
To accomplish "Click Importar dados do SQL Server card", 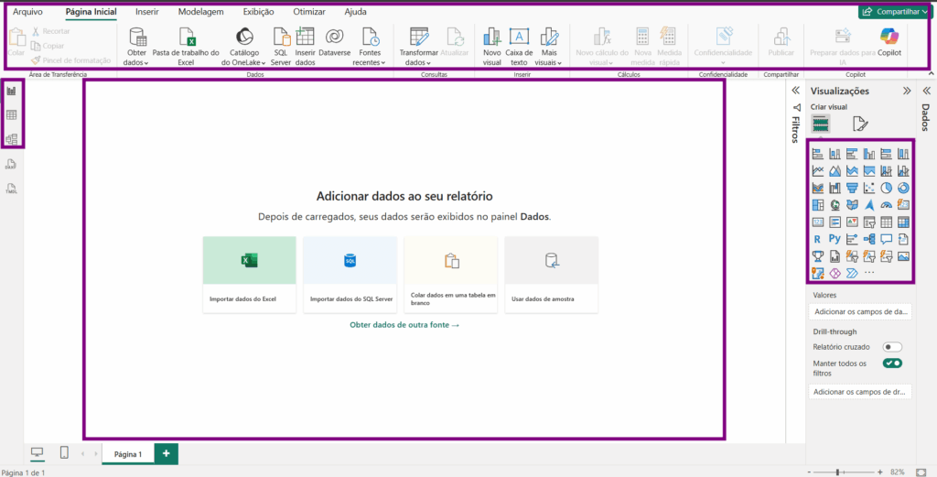I will (350, 274).
